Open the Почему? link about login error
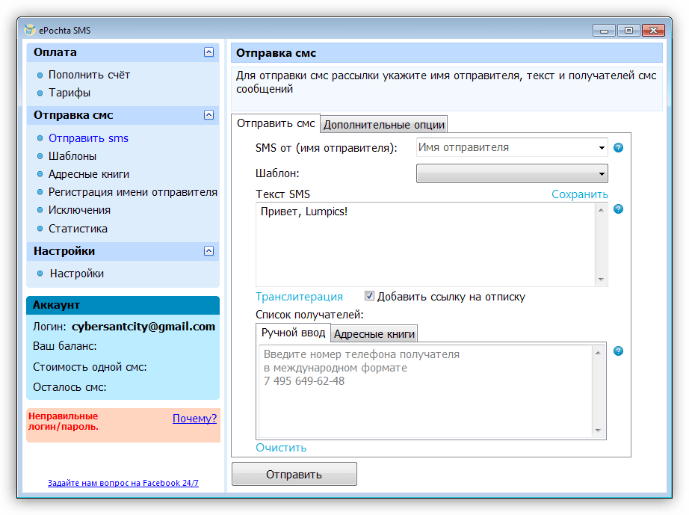The width and height of the screenshot is (689, 515). [x=194, y=419]
